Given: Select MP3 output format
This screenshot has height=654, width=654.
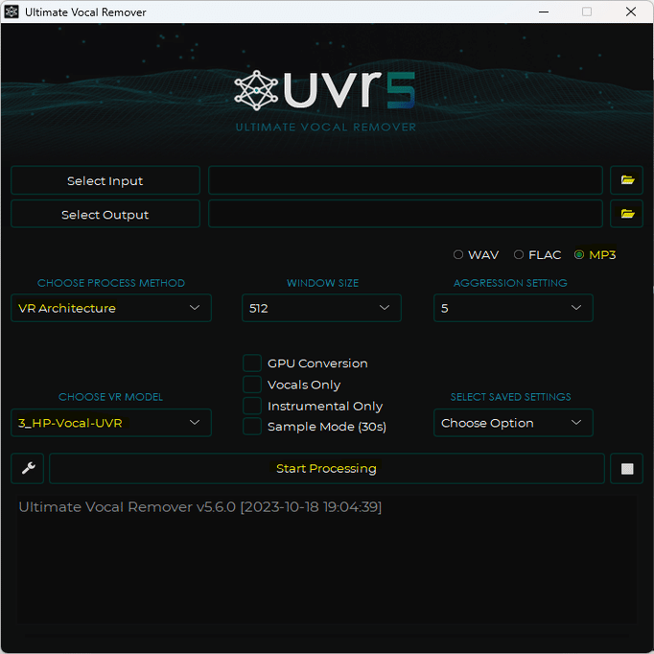Looking at the screenshot, I should click(596, 255).
